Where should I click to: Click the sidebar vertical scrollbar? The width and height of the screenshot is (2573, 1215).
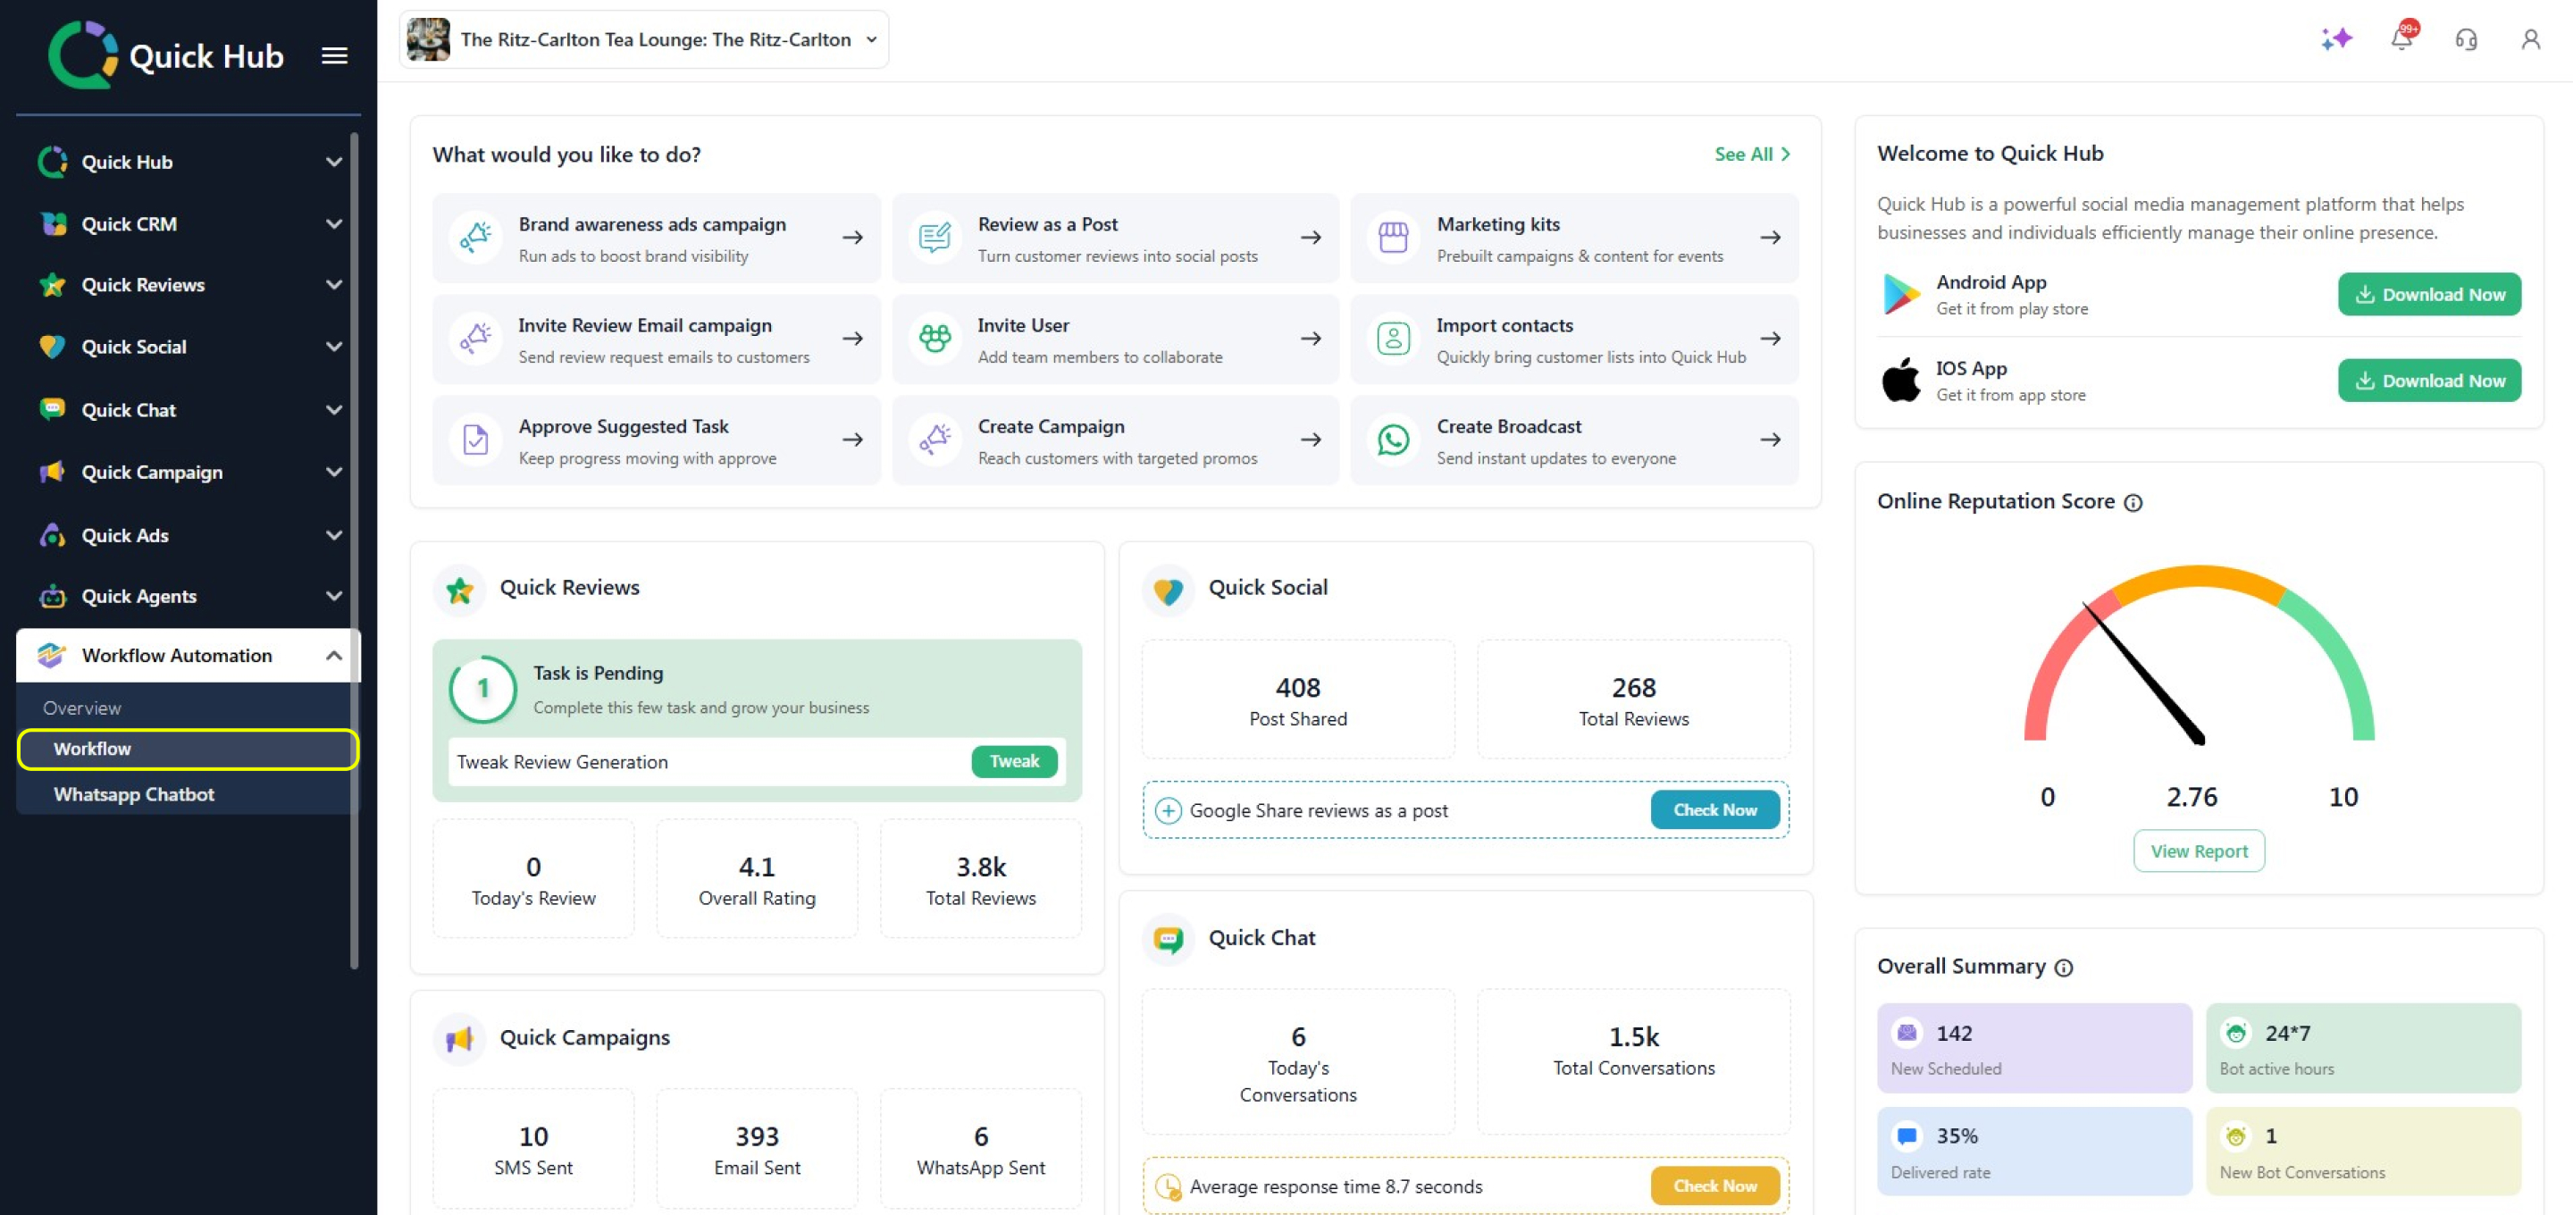coord(354,549)
